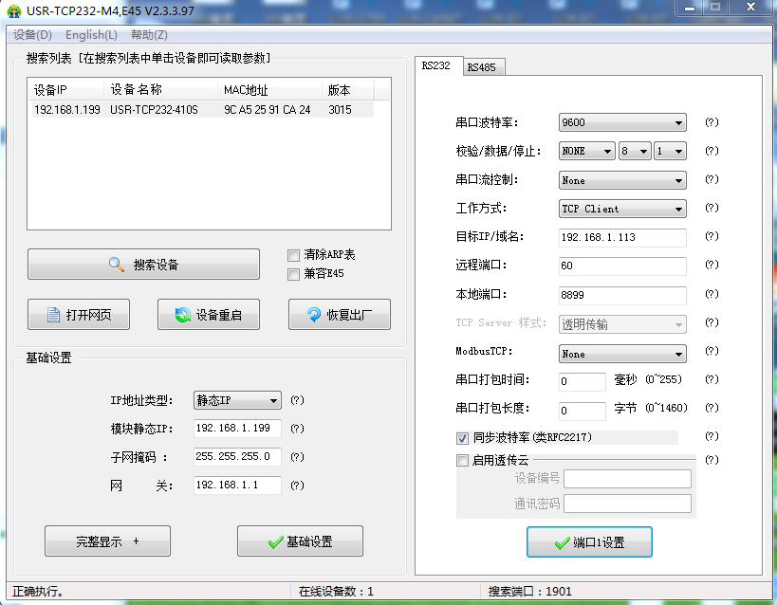Viewport: 777px width, 605px height.
Task: Open help (?) next to 网关 field
Action: (x=297, y=486)
